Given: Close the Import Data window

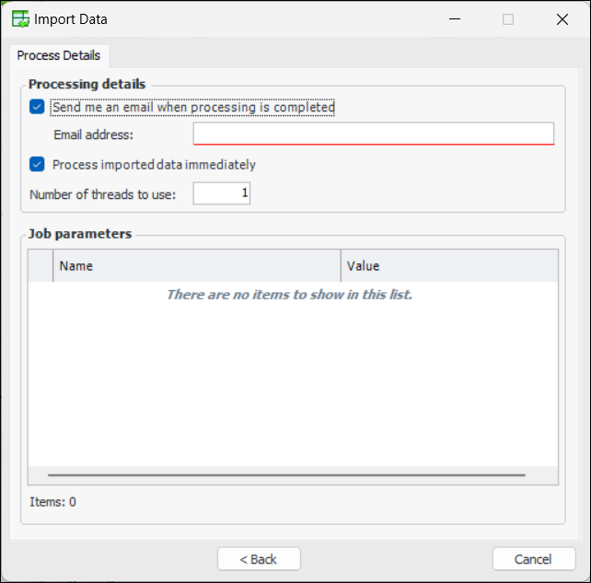Looking at the screenshot, I should point(562,18).
